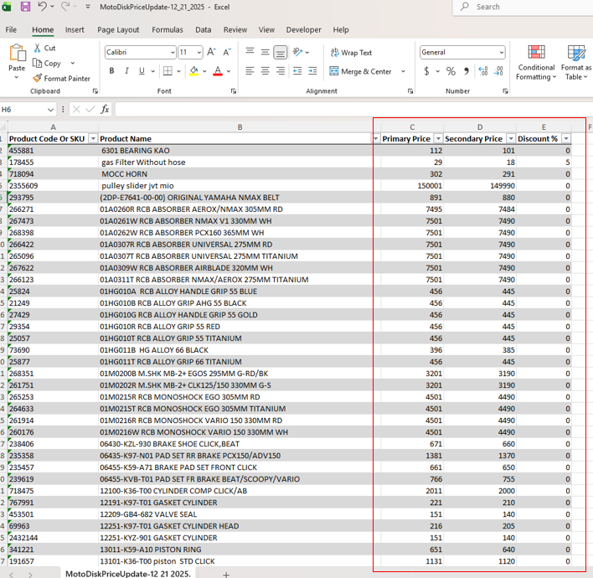Toggle bold formatting
This screenshot has height=578, width=593.
112,71
